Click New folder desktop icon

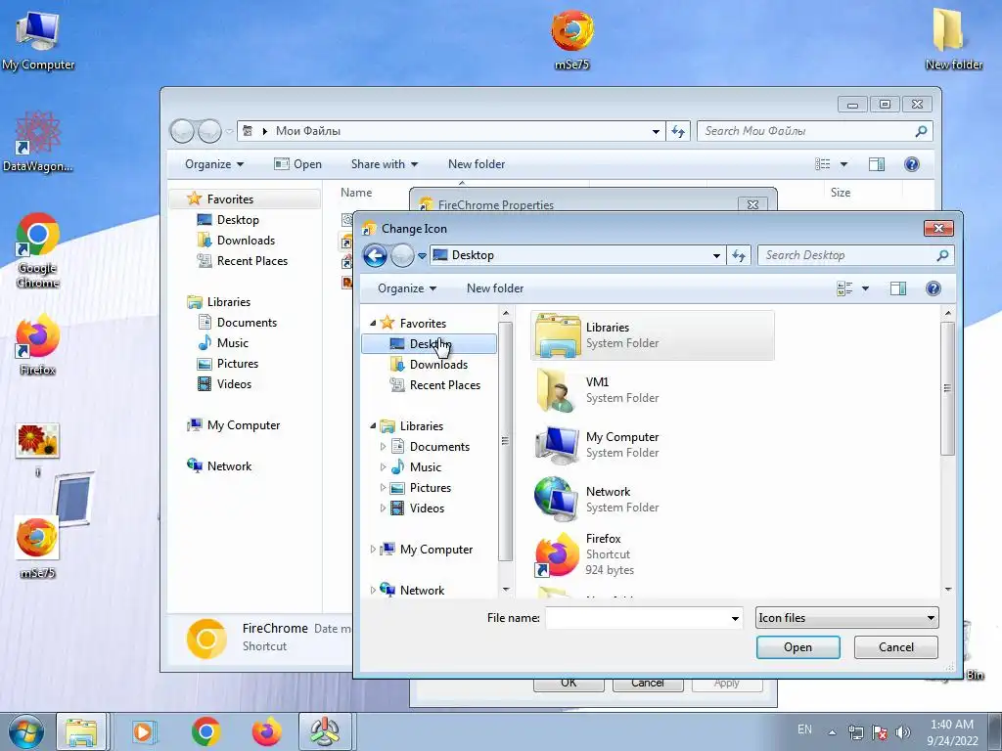(x=953, y=38)
